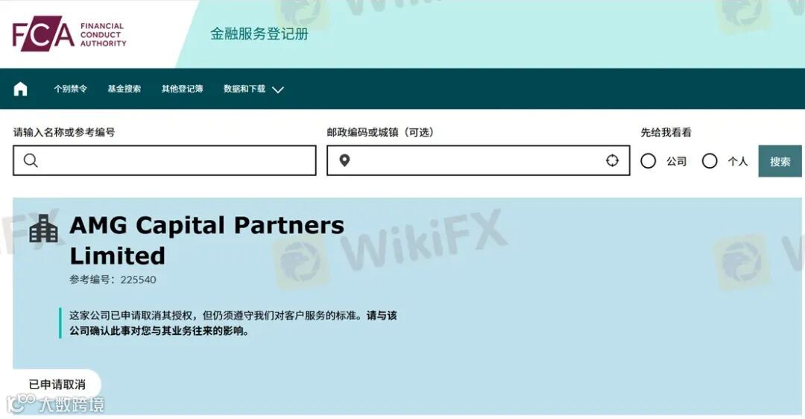Click the reference number 225540 text
This screenshot has width=805, height=419.
tap(138, 280)
